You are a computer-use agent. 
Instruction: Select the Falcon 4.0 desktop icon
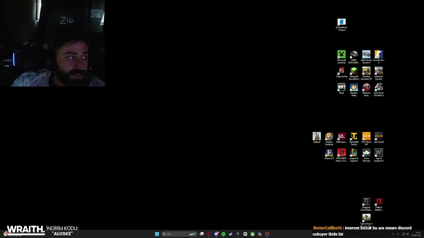(x=329, y=154)
